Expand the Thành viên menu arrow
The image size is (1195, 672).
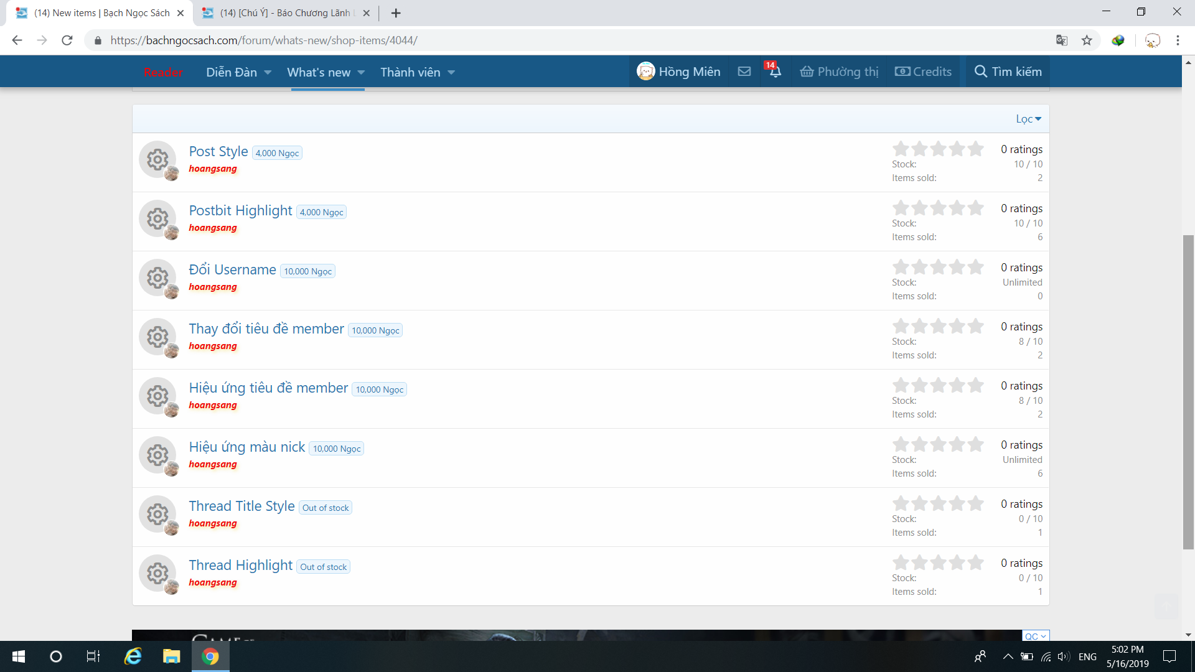pos(451,72)
